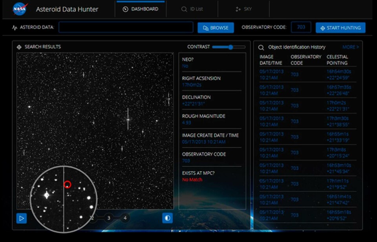The width and height of the screenshot is (377, 242).
Task: Click the play frames button
Action: (x=21, y=218)
